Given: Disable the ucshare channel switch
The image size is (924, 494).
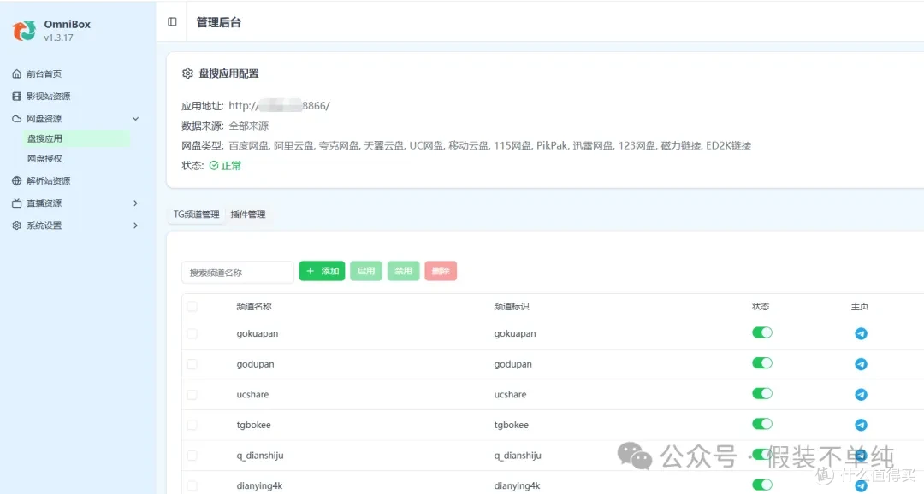Looking at the screenshot, I should point(762,393).
